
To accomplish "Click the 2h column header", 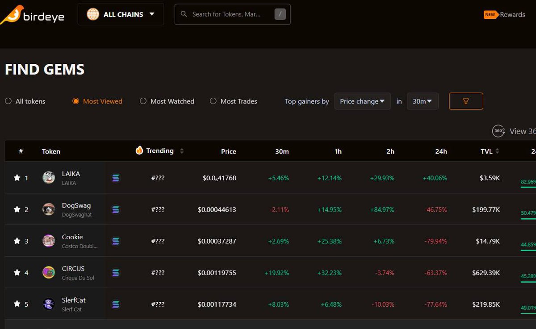I will pyautogui.click(x=390, y=151).
